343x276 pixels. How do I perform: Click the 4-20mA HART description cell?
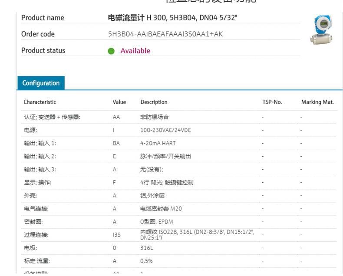point(158,143)
